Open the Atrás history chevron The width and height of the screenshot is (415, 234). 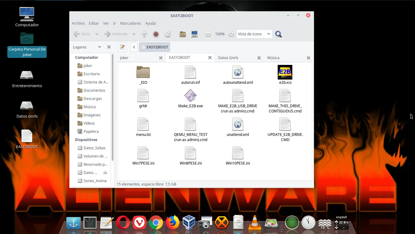[97, 34]
